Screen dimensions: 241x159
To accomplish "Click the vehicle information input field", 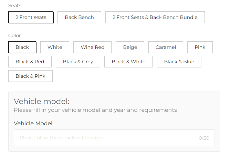I will pyautogui.click(x=114, y=138).
